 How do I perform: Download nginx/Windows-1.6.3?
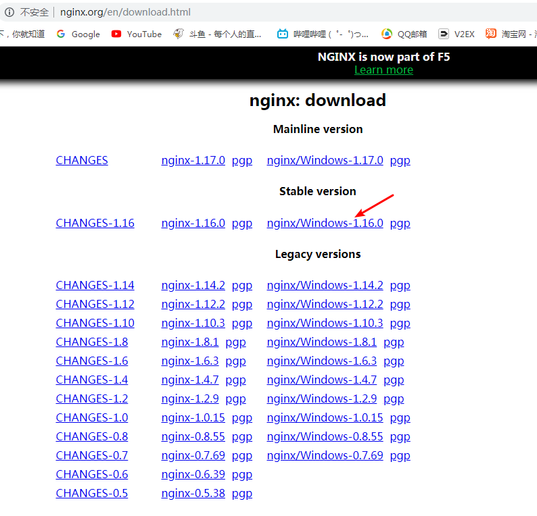(321, 361)
